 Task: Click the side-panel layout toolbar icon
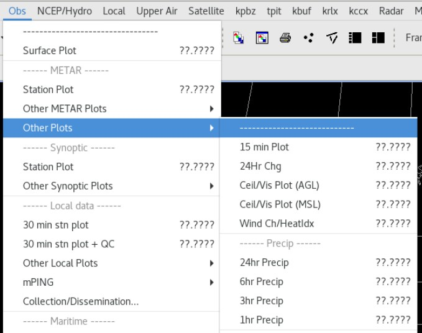click(355, 38)
